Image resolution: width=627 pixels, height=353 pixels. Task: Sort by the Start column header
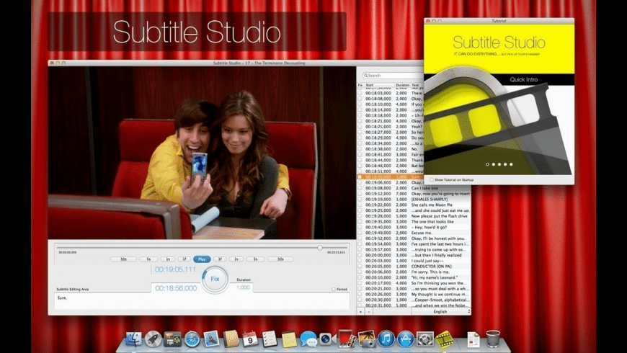click(379, 85)
